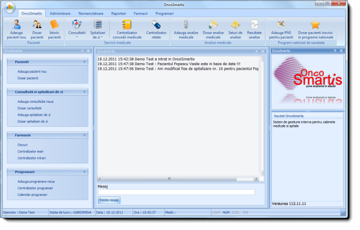Click the NUM status bar indicator

pos(226,212)
